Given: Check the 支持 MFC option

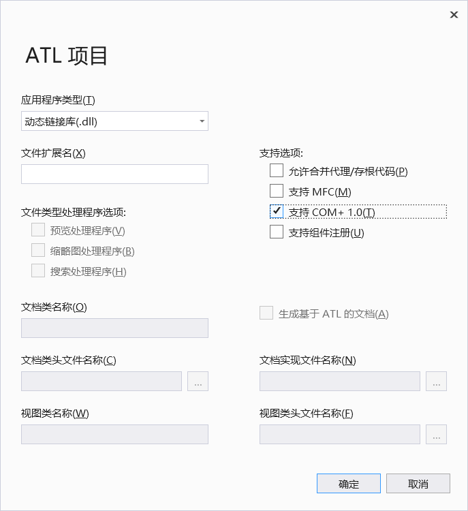Looking at the screenshot, I should [x=277, y=191].
